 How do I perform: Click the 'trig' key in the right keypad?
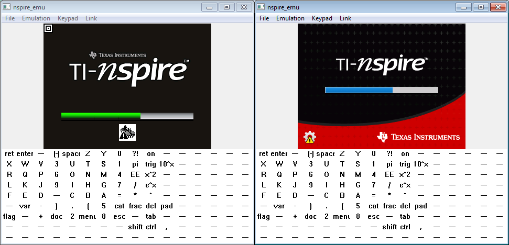click(405, 164)
